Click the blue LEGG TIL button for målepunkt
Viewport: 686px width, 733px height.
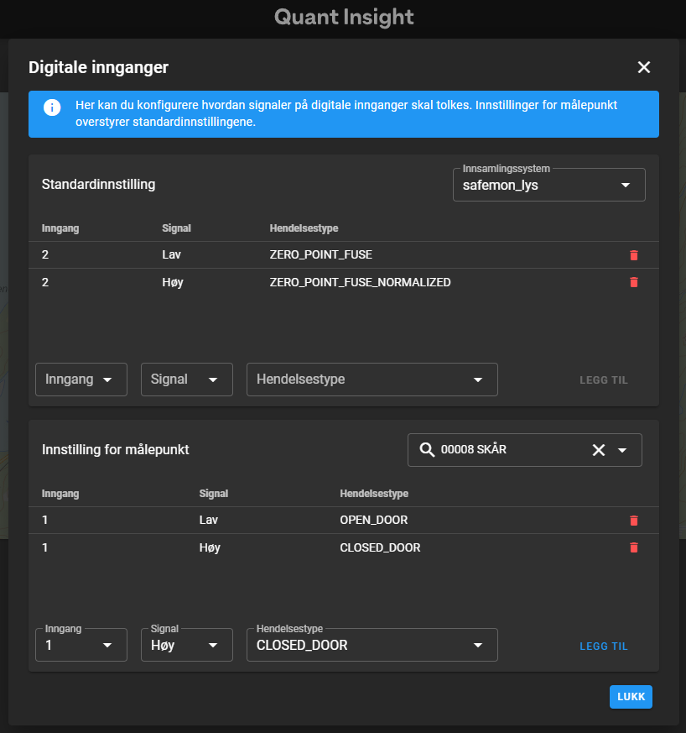[603, 647]
